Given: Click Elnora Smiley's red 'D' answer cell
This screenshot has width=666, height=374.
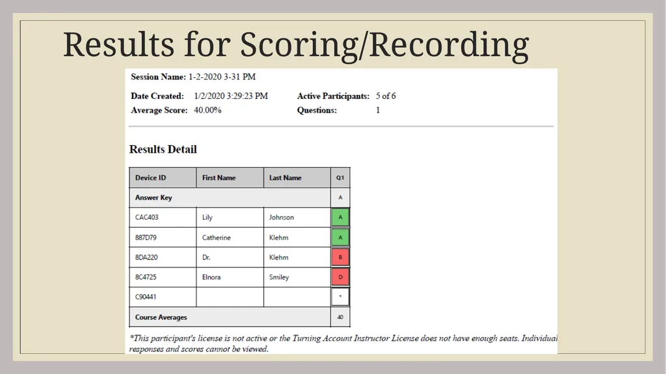Looking at the screenshot, I should 340,277.
